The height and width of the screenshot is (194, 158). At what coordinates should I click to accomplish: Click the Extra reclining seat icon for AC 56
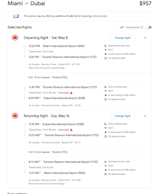(105, 87)
